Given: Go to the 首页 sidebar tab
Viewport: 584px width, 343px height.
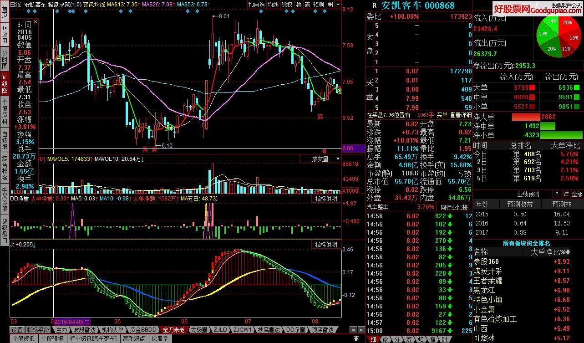Looking at the screenshot, I should pyautogui.click(x=5, y=12).
